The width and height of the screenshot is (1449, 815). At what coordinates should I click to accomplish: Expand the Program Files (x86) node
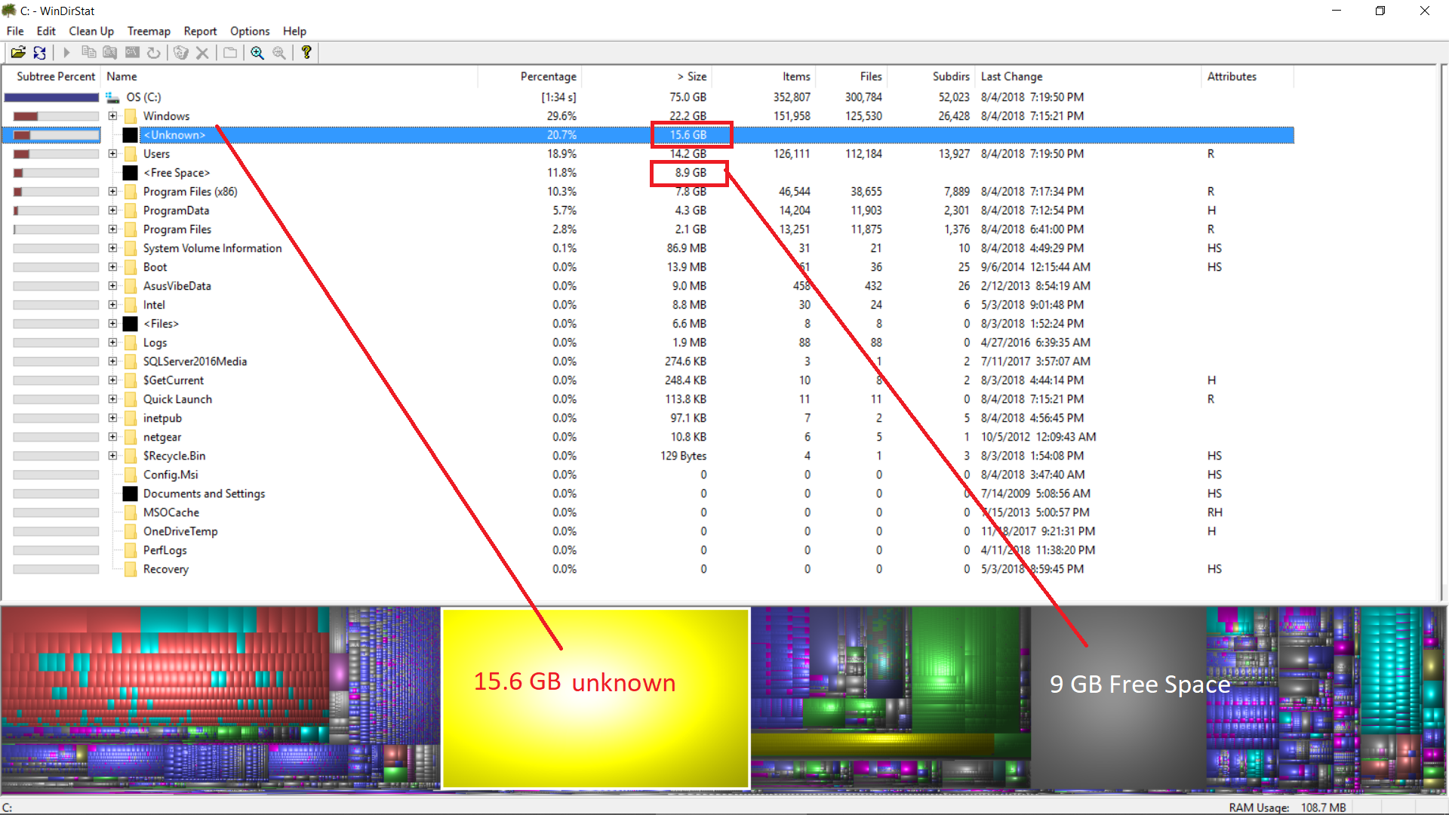pyautogui.click(x=112, y=192)
